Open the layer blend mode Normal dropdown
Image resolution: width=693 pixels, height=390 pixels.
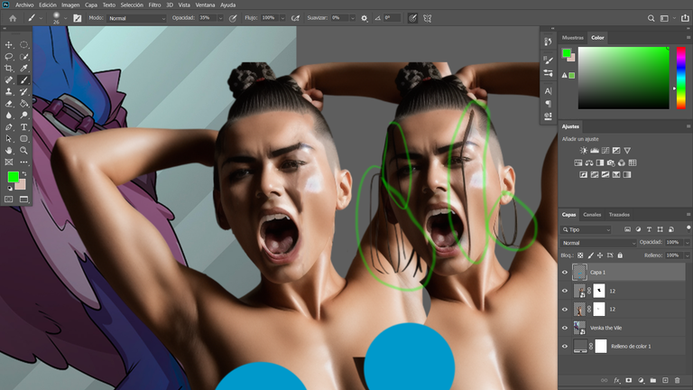point(598,243)
